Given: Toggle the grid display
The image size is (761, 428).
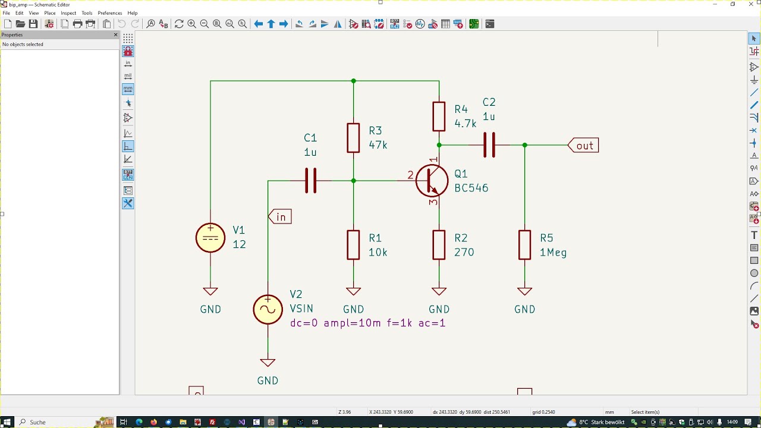Looking at the screenshot, I should [x=128, y=38].
